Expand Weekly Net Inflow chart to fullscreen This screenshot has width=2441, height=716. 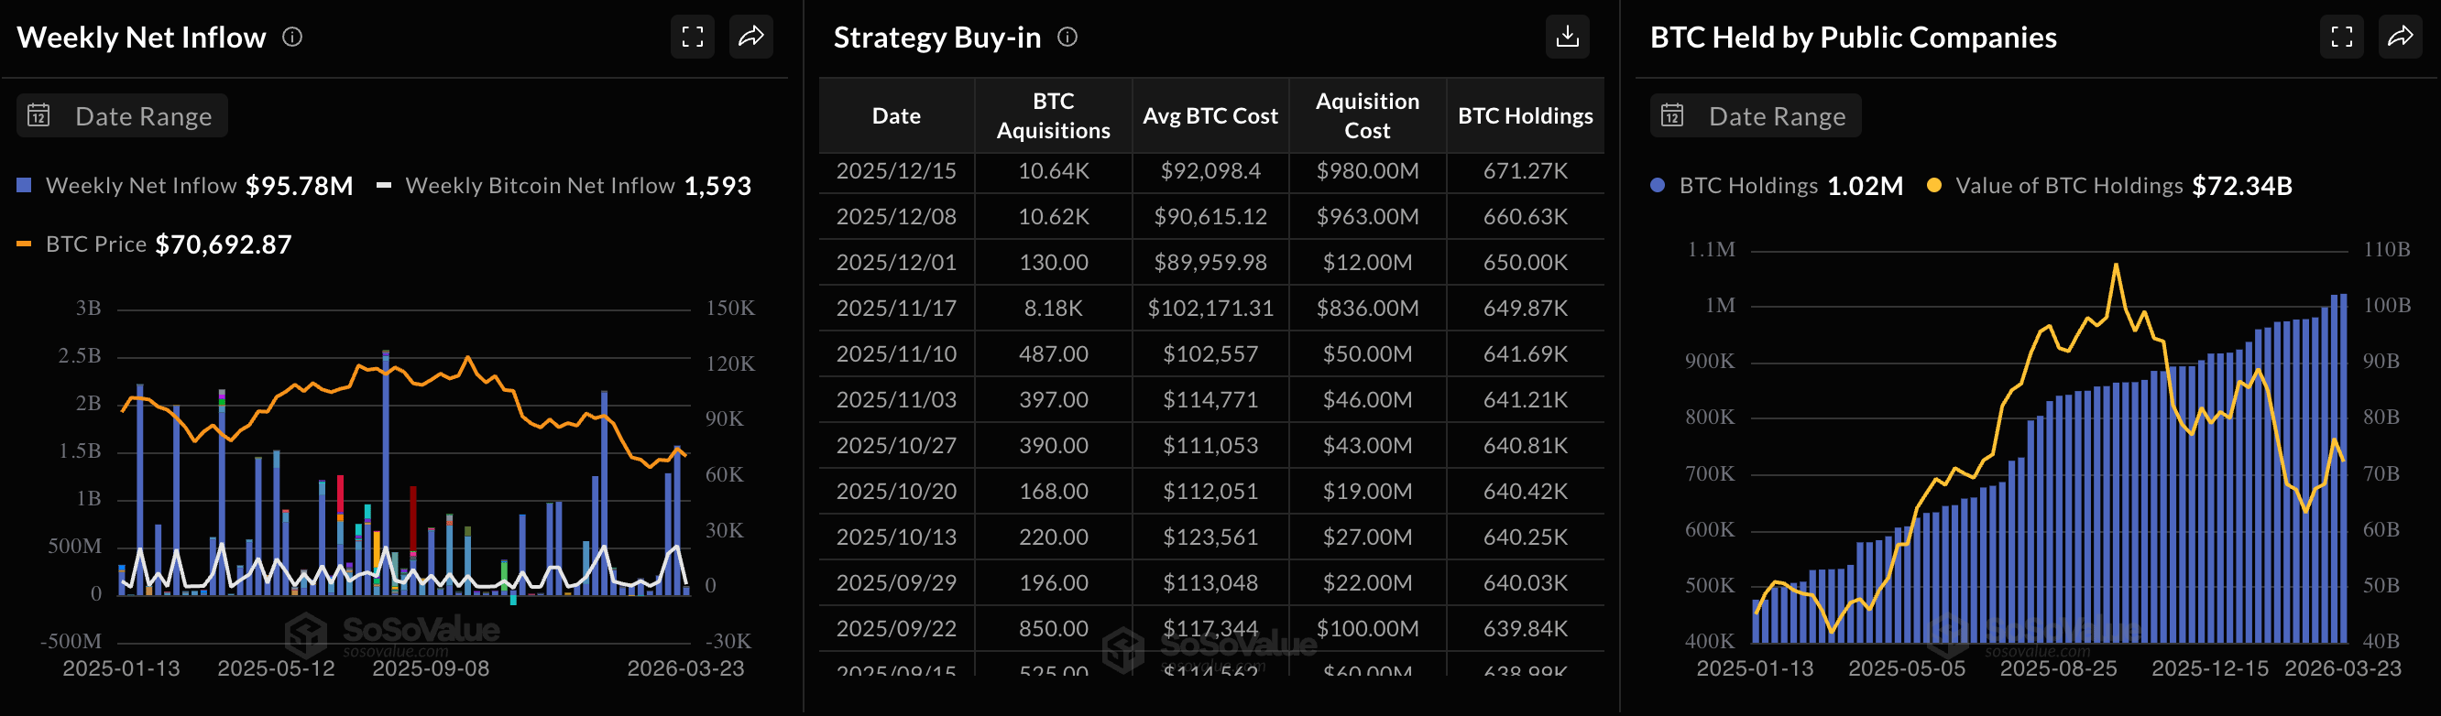[693, 37]
